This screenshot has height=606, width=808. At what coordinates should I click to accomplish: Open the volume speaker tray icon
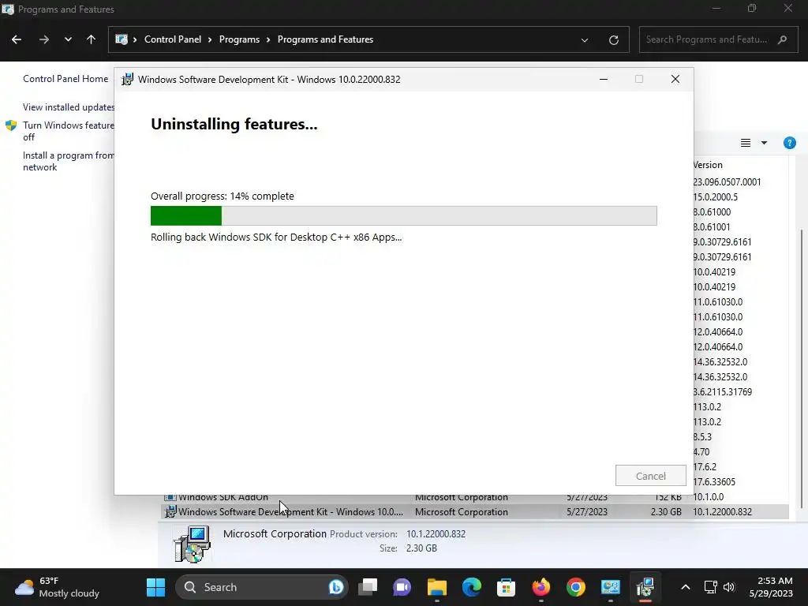(x=728, y=587)
